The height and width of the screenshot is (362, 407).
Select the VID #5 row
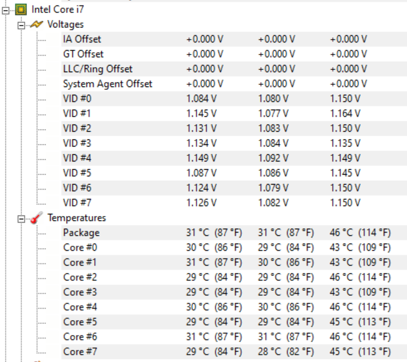pyautogui.click(x=234, y=173)
